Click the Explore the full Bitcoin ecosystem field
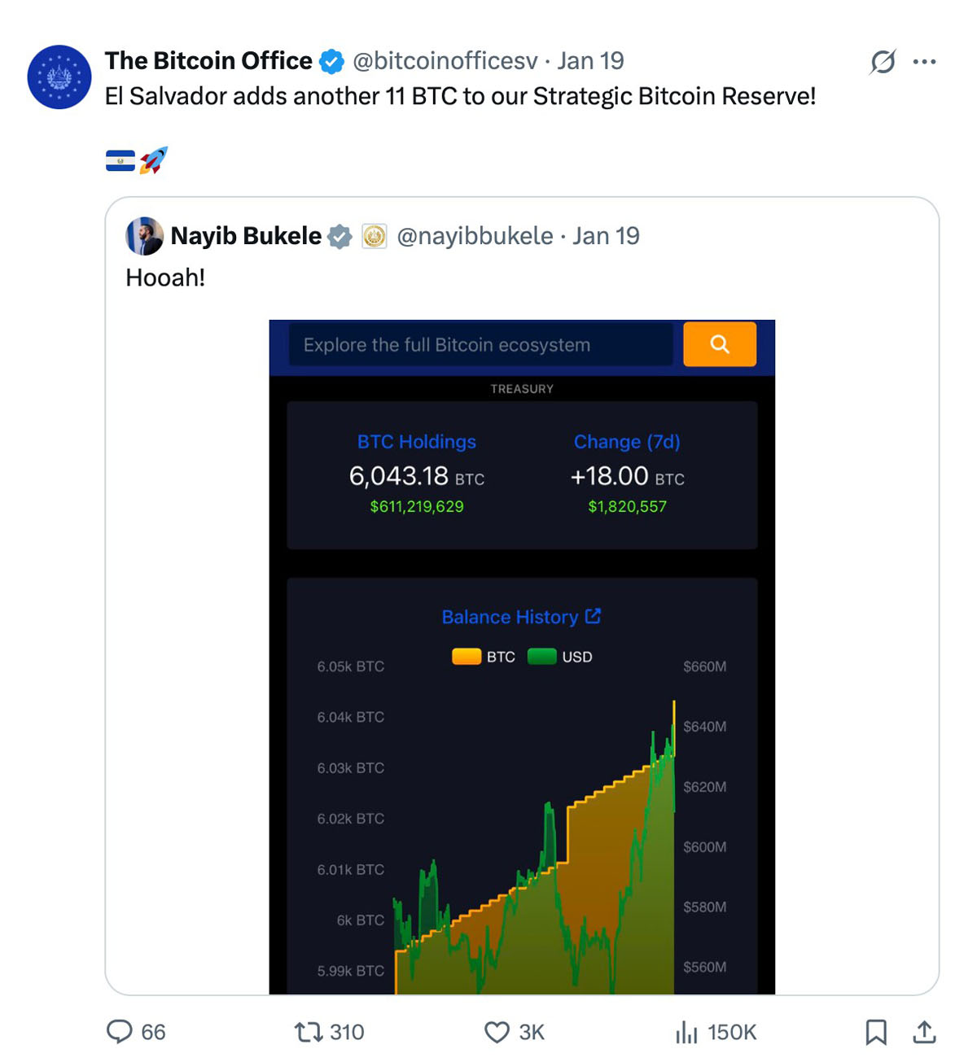The height and width of the screenshot is (1062, 977). 479,344
